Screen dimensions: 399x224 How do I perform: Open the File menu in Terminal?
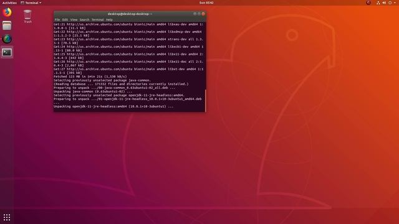click(57, 19)
